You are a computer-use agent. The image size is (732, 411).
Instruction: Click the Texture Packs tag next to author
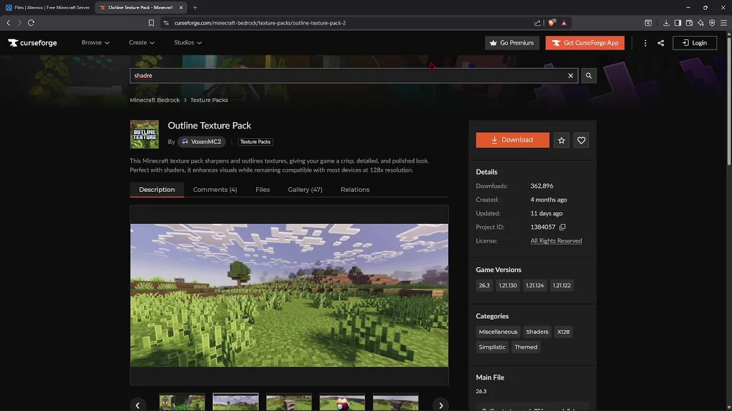pyautogui.click(x=255, y=142)
